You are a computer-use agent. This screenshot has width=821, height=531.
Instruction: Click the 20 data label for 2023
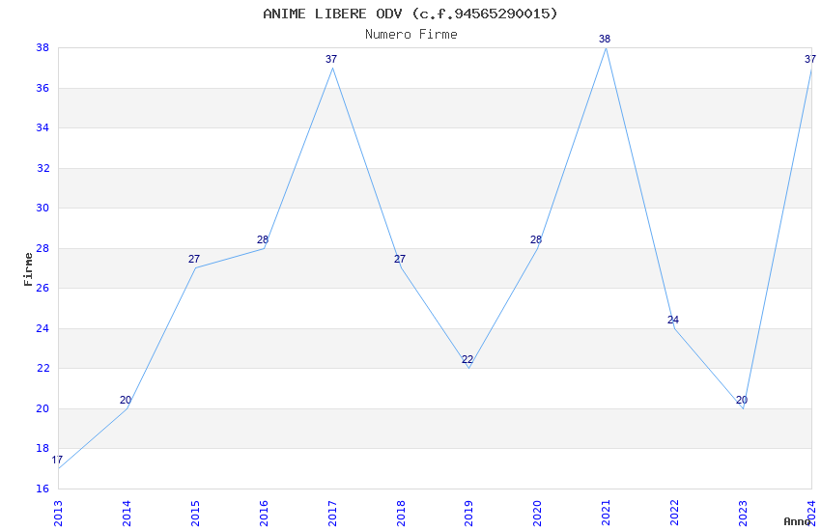click(742, 401)
